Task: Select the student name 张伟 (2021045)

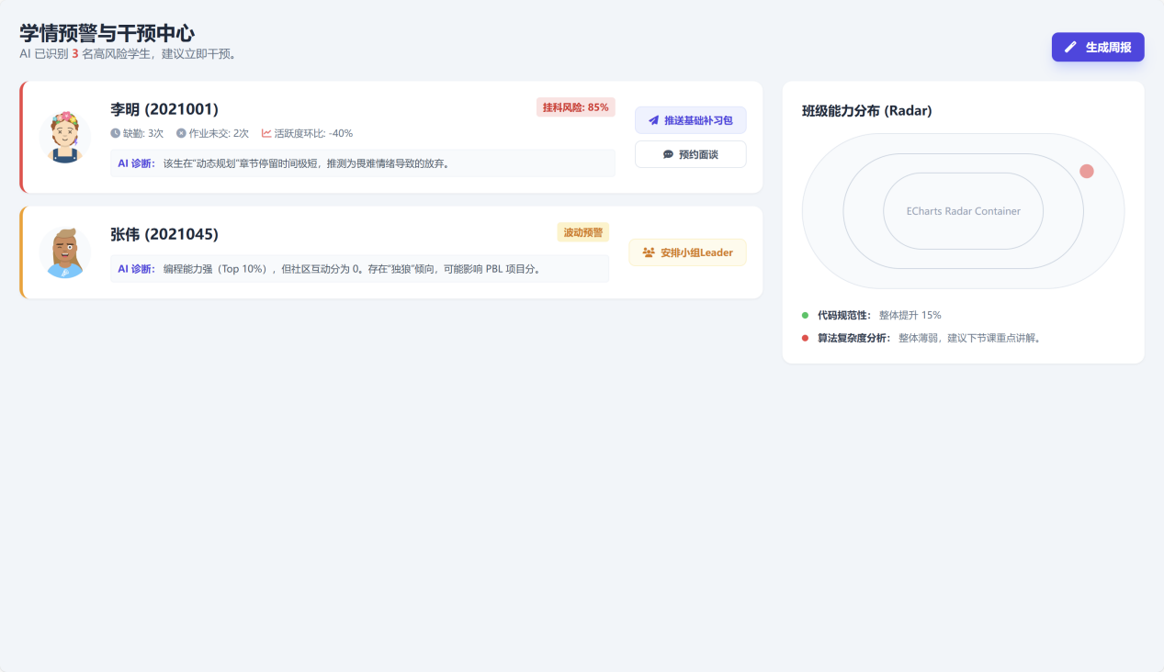Action: pyautogui.click(x=164, y=234)
